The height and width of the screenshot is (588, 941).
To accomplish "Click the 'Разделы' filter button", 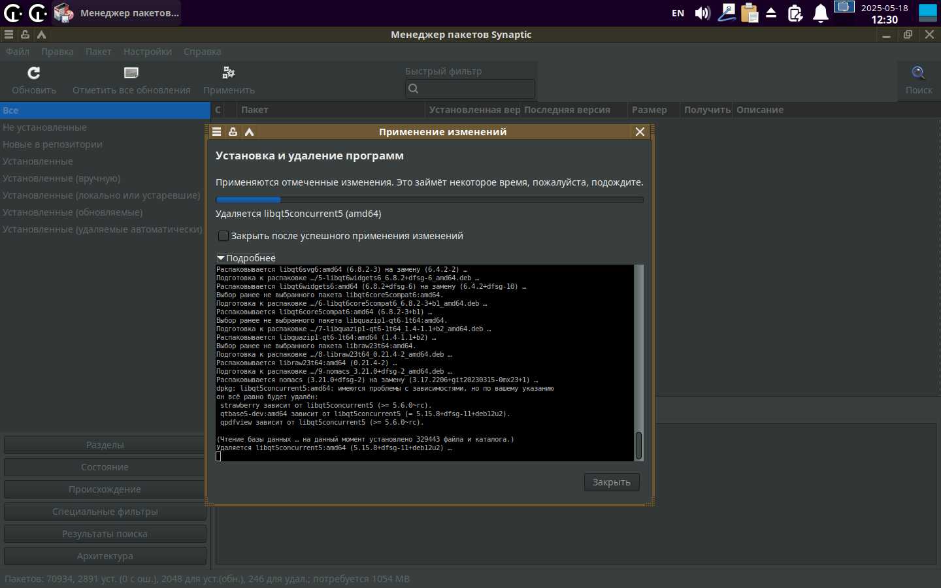I will (x=105, y=445).
